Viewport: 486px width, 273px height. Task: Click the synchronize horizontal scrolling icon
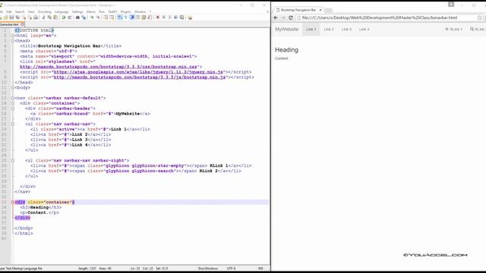tap(112, 17)
